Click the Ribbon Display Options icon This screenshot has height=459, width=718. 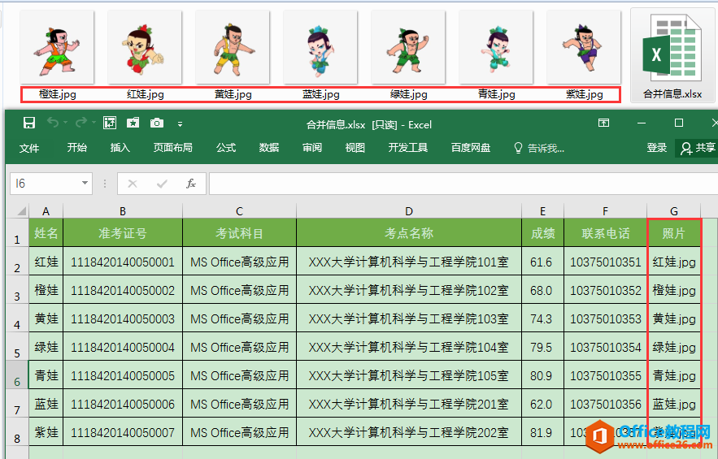pos(603,123)
